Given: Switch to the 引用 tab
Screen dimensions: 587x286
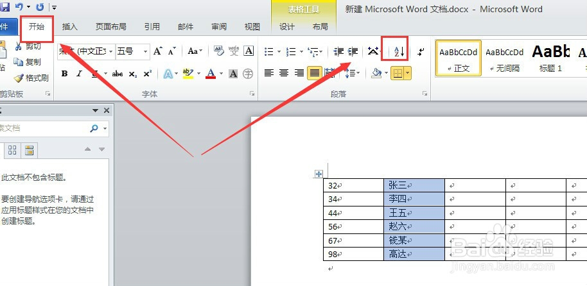Looking at the screenshot, I should pos(152,26).
